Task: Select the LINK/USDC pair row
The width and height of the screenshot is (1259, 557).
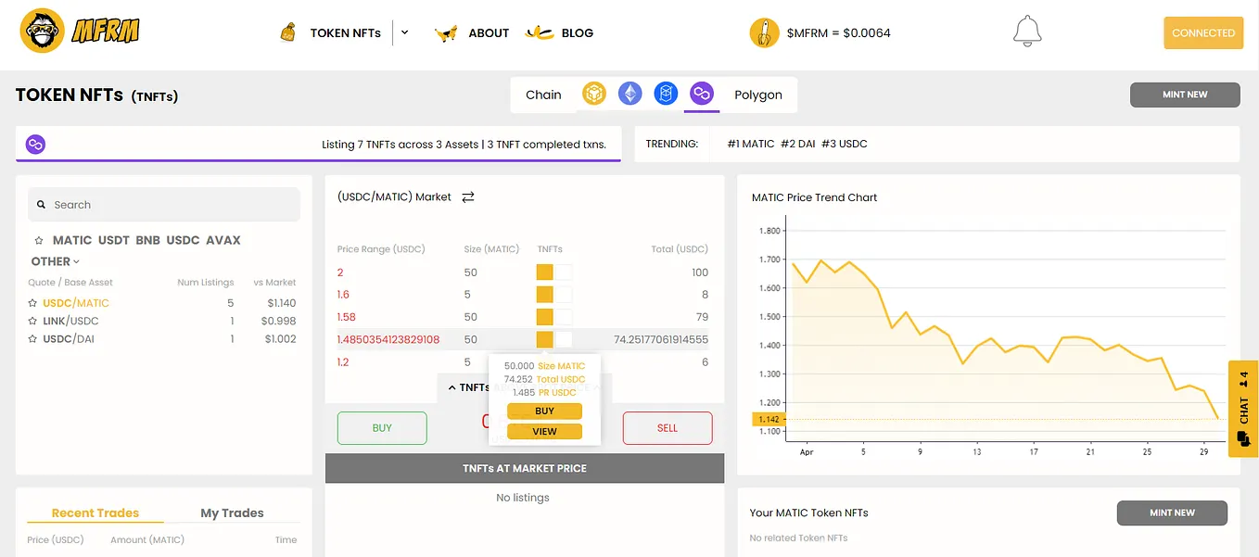Action: 162,321
